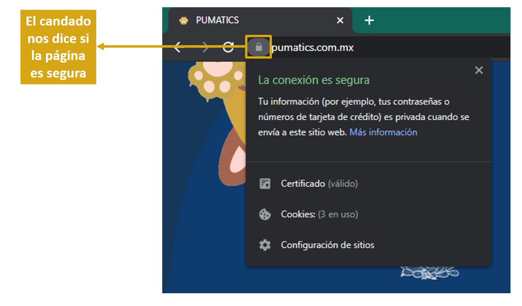Click the certificate icon in the popup

(x=265, y=184)
